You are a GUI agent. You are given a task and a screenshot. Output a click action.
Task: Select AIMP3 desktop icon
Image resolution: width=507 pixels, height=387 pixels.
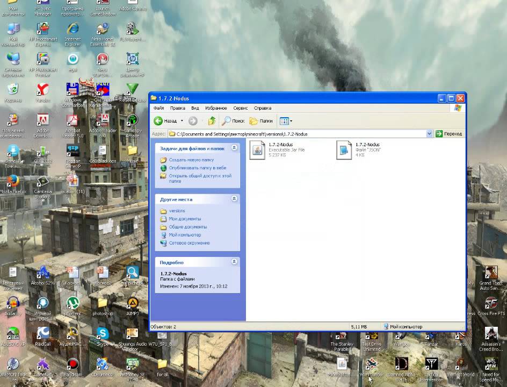(x=133, y=306)
